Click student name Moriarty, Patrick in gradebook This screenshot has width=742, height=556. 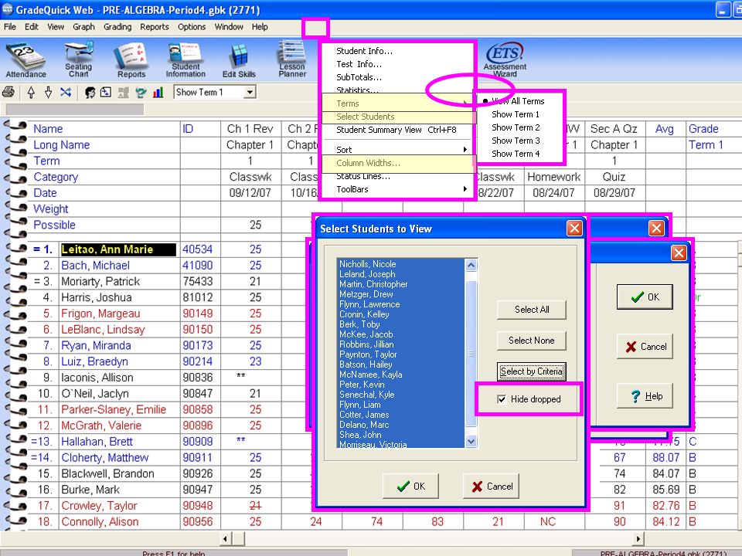point(100,282)
